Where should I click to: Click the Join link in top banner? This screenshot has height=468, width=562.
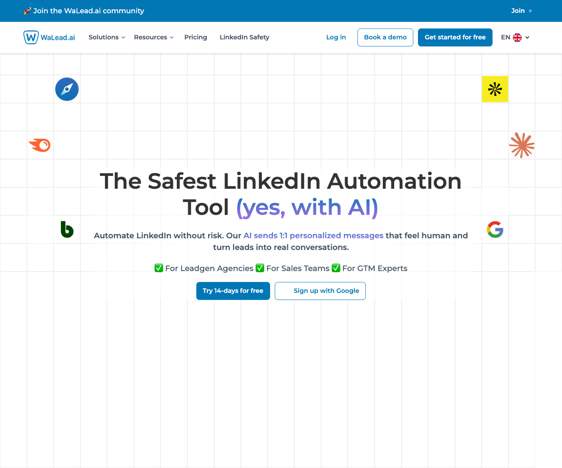518,11
